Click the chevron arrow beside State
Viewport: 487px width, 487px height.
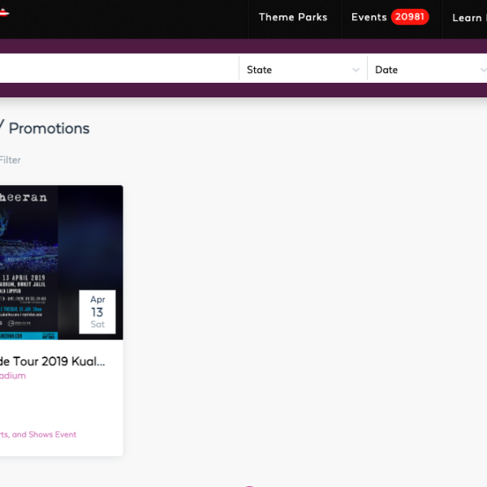coord(356,70)
